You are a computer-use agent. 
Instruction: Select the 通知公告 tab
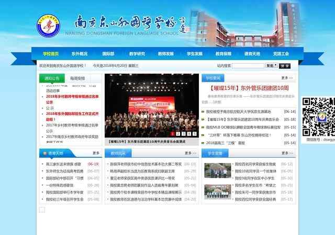52,78
